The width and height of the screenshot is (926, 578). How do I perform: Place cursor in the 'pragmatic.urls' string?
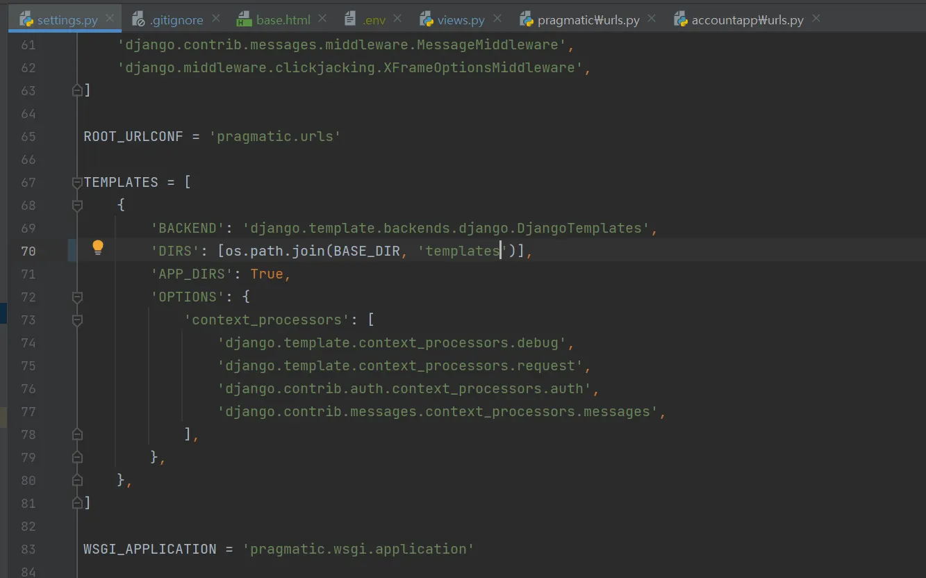tap(274, 136)
